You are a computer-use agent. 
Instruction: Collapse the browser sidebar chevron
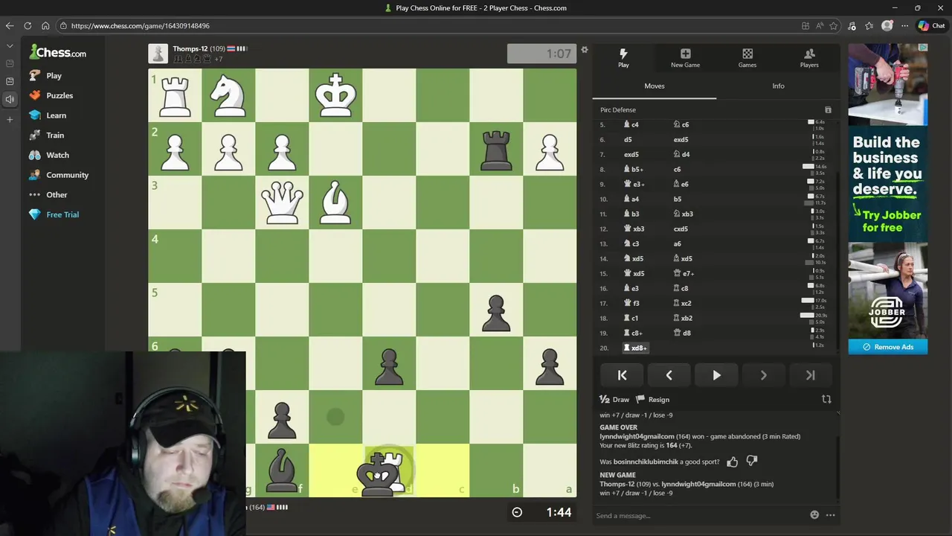coord(10,46)
